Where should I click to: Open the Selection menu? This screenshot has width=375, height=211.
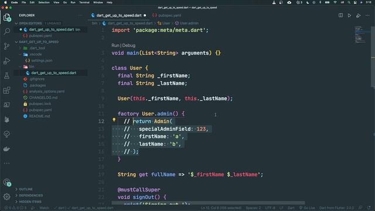44,2
